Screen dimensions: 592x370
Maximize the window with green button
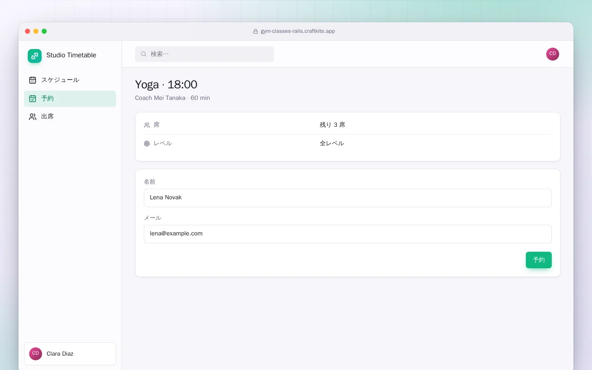tap(44, 31)
